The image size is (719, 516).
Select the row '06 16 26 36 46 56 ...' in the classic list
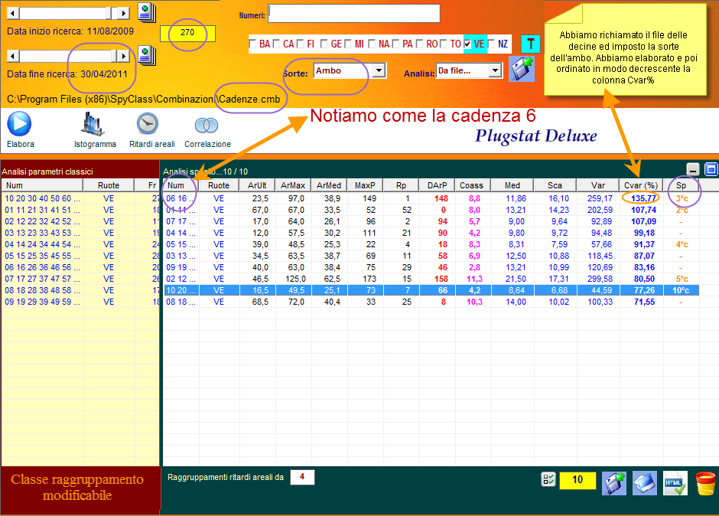click(80, 268)
